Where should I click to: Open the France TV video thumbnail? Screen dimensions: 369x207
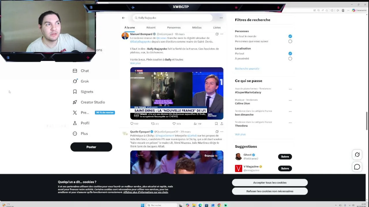coord(177,162)
